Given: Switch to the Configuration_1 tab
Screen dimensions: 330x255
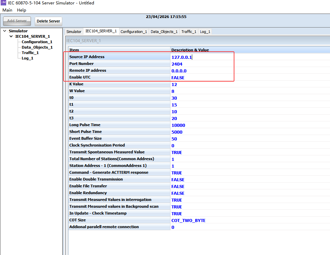Looking at the screenshot, I should [x=134, y=32].
